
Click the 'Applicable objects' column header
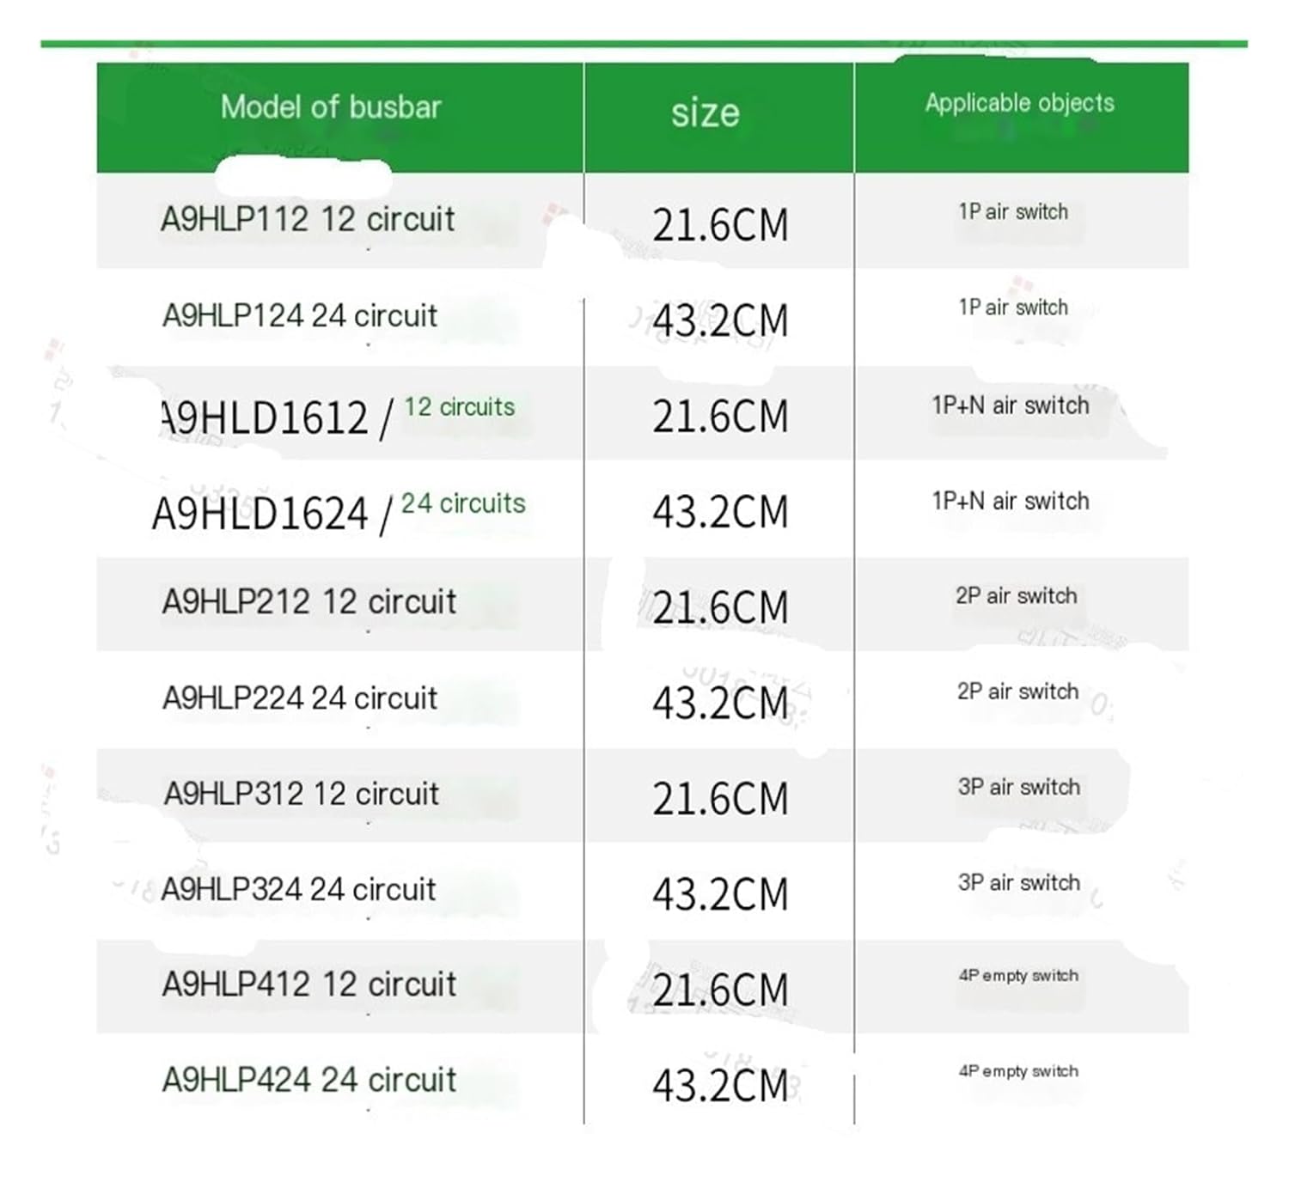[1019, 103]
